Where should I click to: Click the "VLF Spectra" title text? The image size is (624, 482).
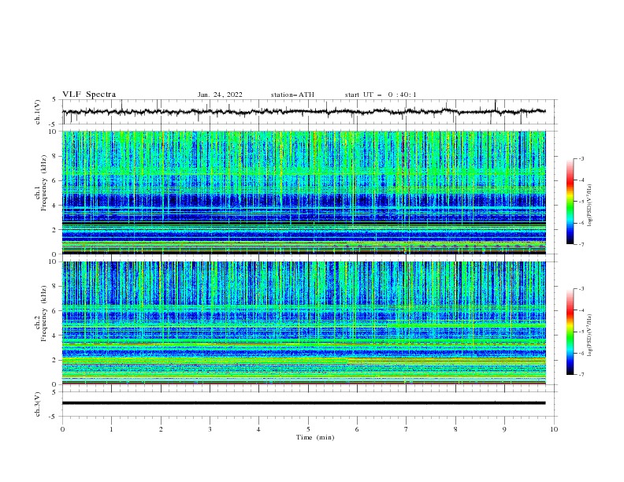point(89,95)
